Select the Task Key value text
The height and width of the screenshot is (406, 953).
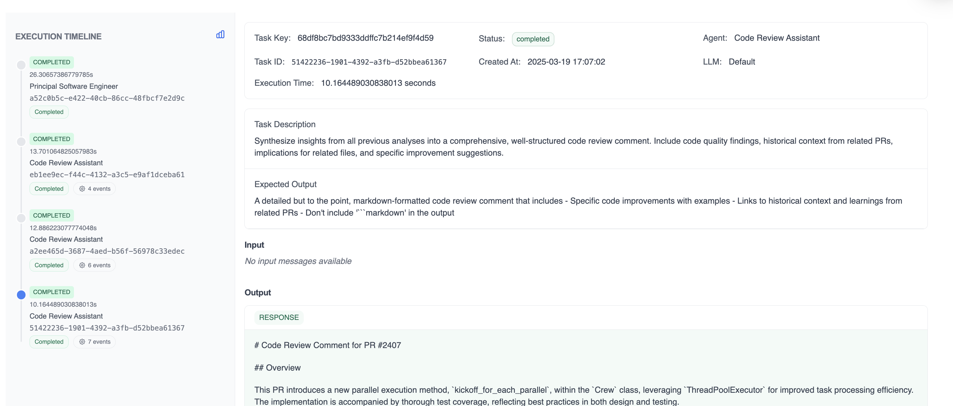(x=365, y=38)
